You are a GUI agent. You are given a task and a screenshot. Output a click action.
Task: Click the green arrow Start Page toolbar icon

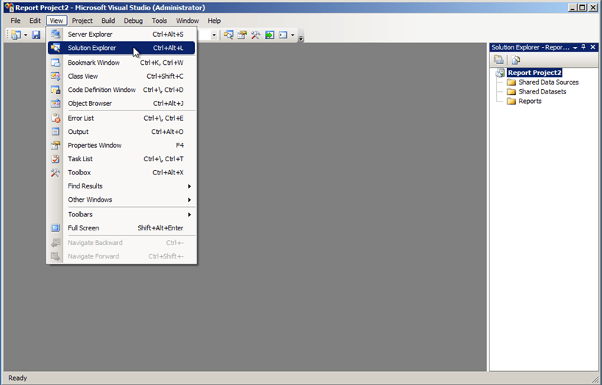coord(269,35)
